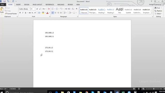Image resolution: width=165 pixels, height=93 pixels.
Task: Toggle Subscript formatting
Action: click(32, 13)
